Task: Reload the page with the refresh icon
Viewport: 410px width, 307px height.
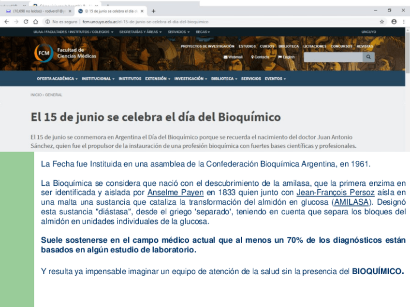Action: 26,22
